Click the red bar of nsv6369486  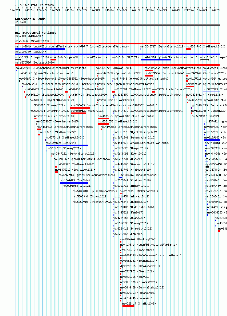click(66, 92)
